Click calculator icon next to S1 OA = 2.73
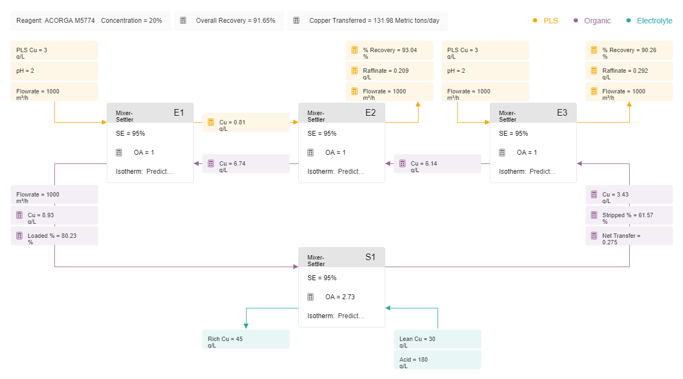 pos(311,297)
